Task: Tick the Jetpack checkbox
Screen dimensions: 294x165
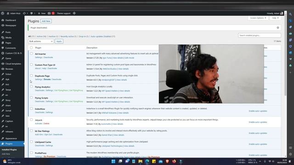Action: (x=31, y=120)
